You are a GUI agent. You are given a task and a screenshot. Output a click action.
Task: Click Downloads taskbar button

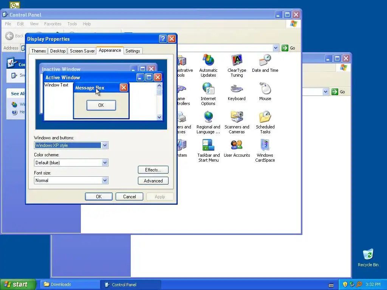point(70,284)
